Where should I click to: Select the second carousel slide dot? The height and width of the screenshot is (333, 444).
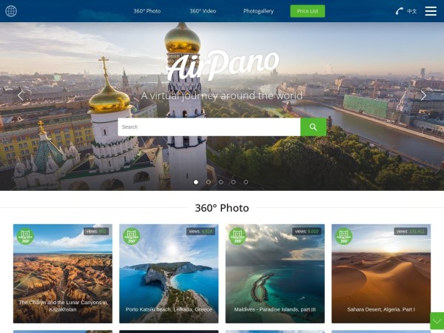[x=209, y=182]
